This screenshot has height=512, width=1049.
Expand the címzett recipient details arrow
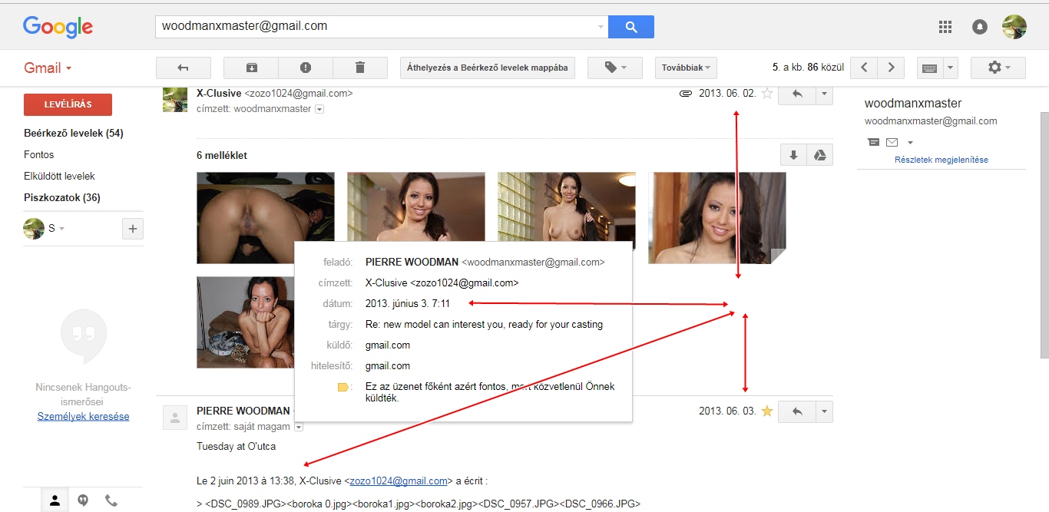[x=319, y=109]
